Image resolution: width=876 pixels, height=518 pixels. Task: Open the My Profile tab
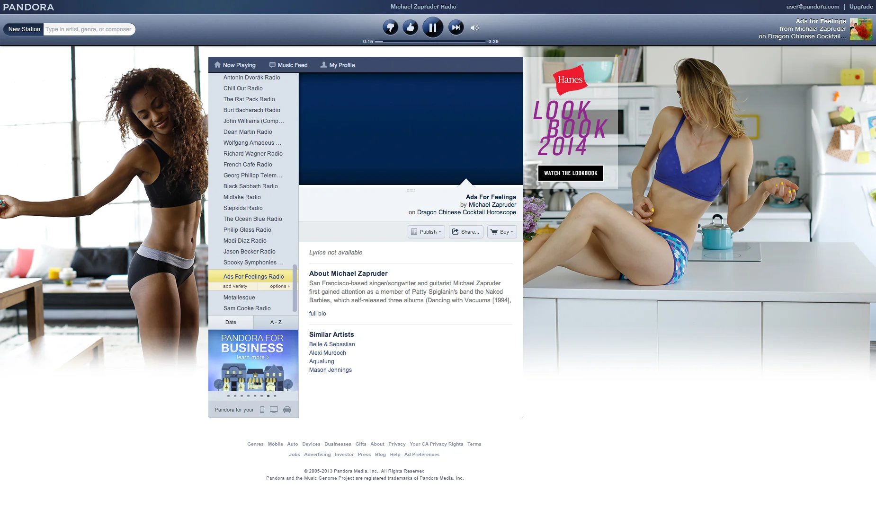(338, 65)
